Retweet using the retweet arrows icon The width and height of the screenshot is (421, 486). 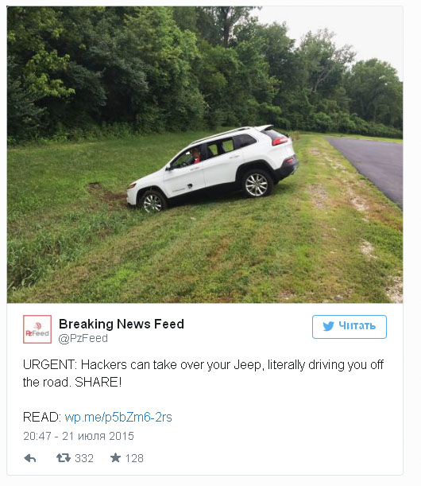(64, 458)
